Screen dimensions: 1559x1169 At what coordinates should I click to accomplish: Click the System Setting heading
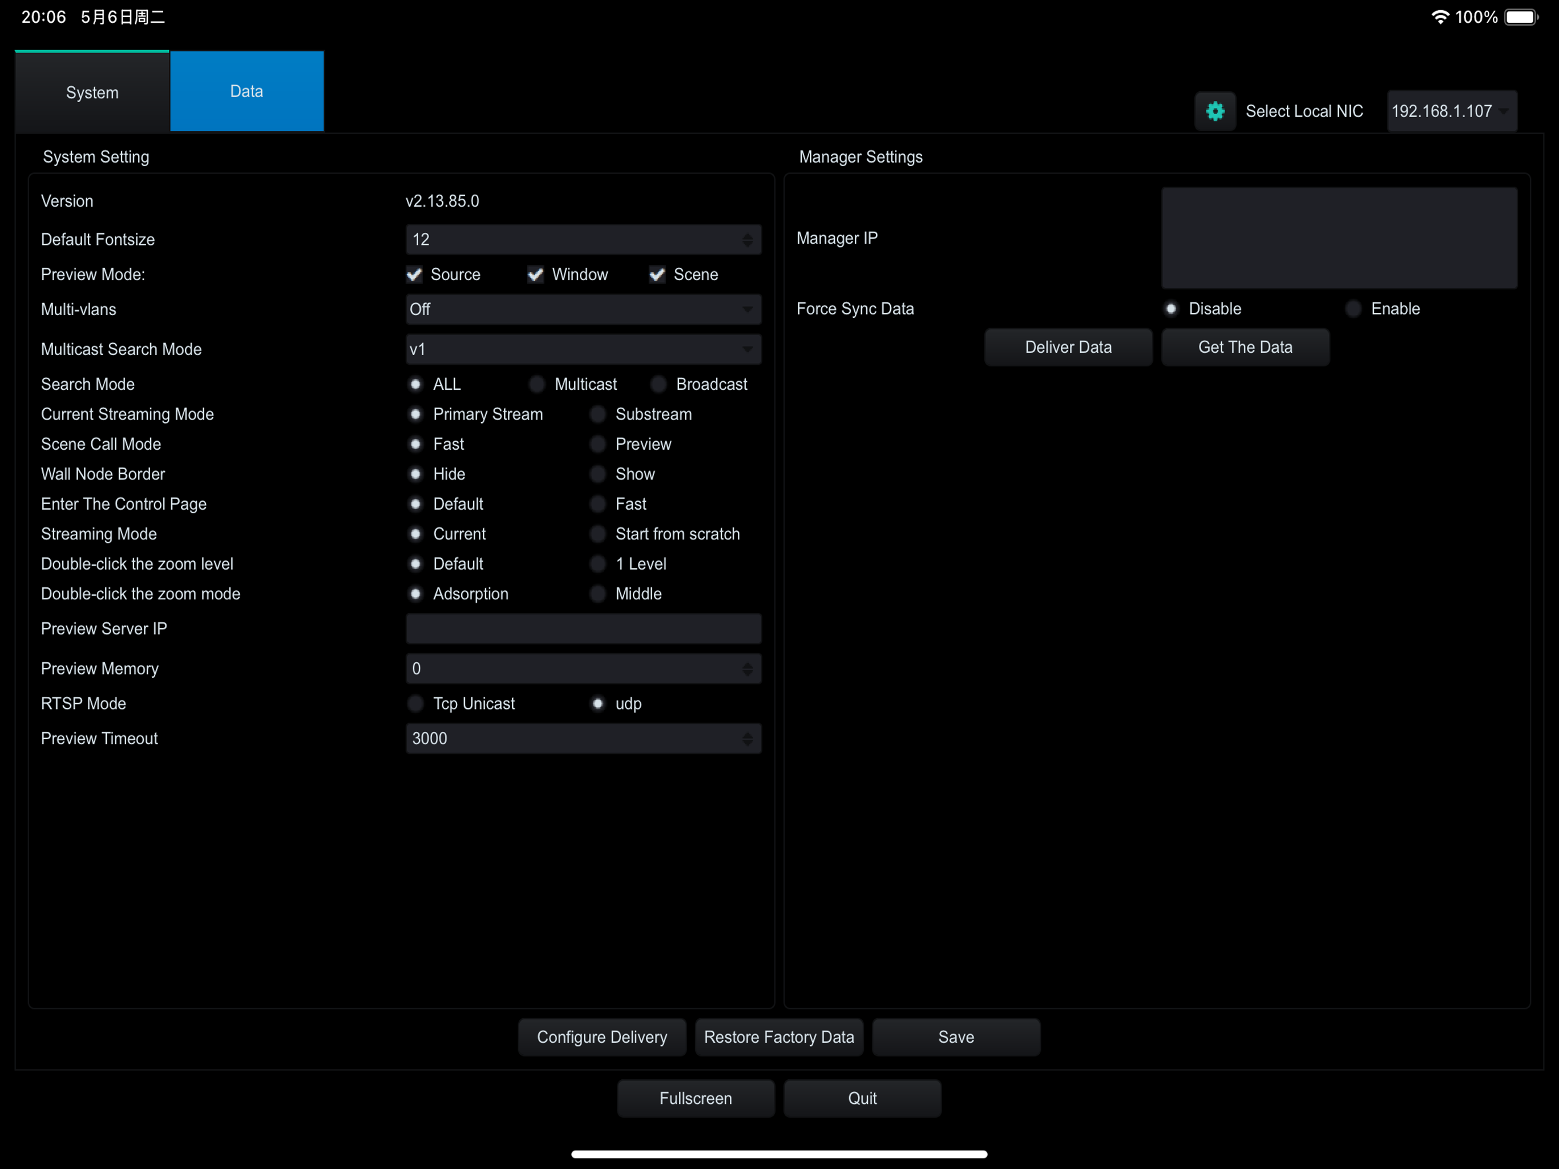pyautogui.click(x=96, y=156)
